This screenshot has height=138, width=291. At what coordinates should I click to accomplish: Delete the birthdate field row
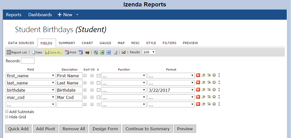point(198,90)
